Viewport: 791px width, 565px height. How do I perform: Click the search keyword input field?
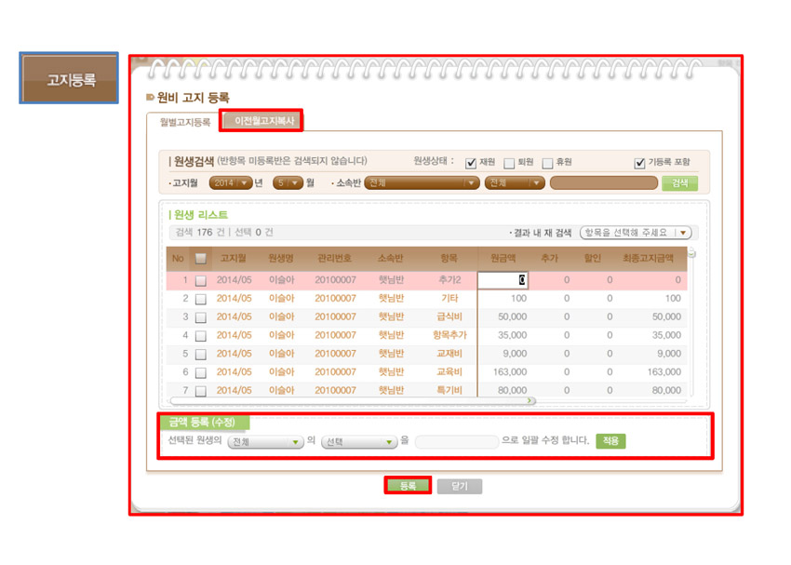[x=603, y=183]
